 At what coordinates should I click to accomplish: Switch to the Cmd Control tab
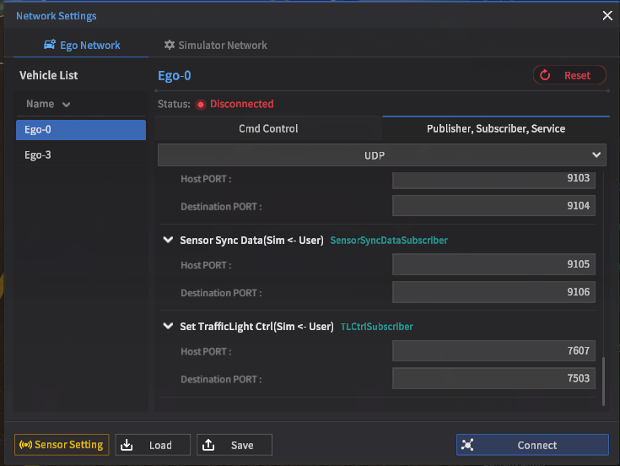coord(268,128)
